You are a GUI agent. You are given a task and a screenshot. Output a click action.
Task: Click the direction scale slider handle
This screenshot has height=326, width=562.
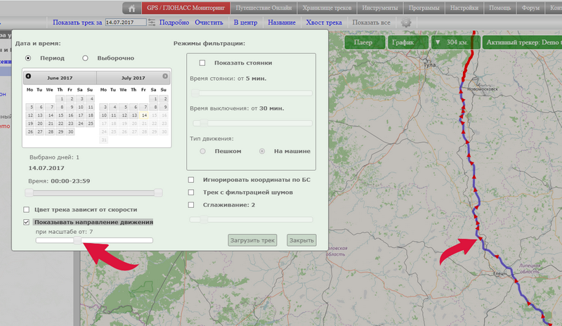pos(78,240)
